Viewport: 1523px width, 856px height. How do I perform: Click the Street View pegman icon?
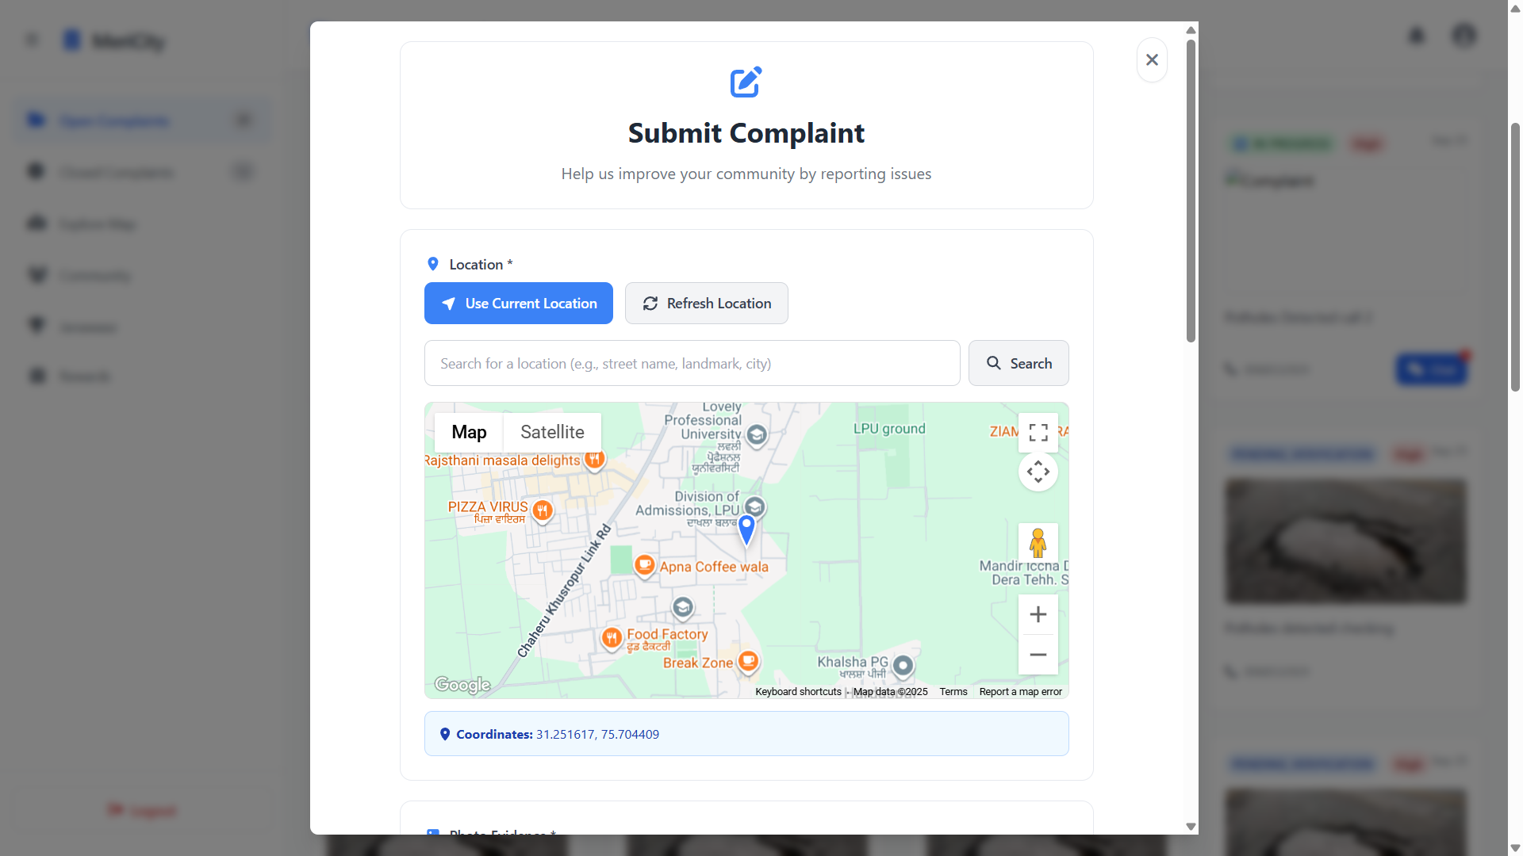(1038, 543)
